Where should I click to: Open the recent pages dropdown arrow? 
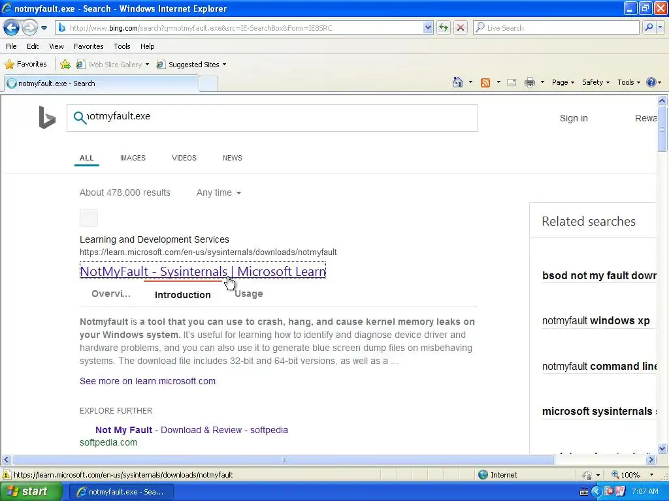[44, 28]
